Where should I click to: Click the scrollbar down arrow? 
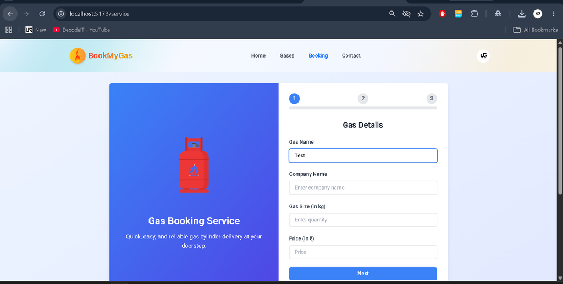coord(560,278)
